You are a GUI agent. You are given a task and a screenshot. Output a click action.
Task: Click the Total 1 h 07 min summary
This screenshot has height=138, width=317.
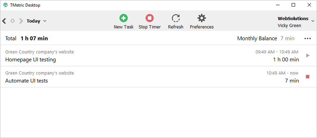pos(26,38)
